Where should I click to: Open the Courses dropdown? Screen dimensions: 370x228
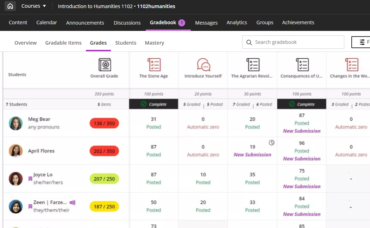(x=33, y=6)
